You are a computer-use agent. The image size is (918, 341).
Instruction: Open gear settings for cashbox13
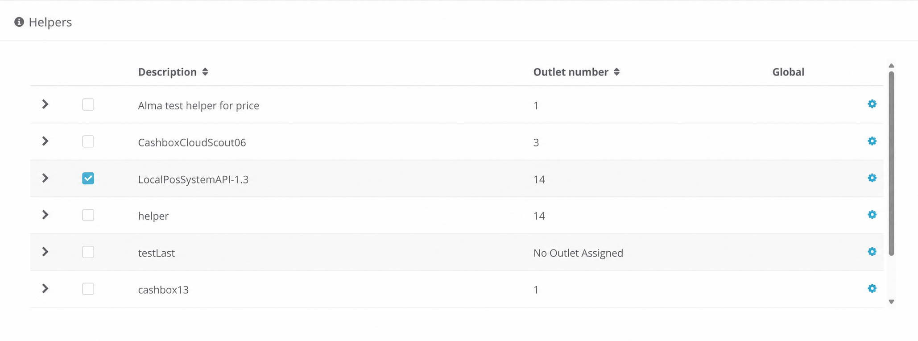pyautogui.click(x=872, y=288)
